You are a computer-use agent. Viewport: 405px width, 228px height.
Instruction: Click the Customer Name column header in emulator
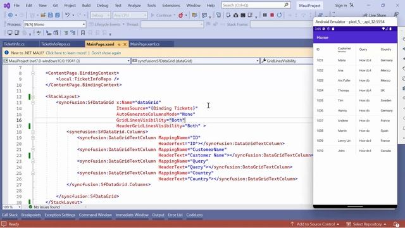tap(344, 49)
